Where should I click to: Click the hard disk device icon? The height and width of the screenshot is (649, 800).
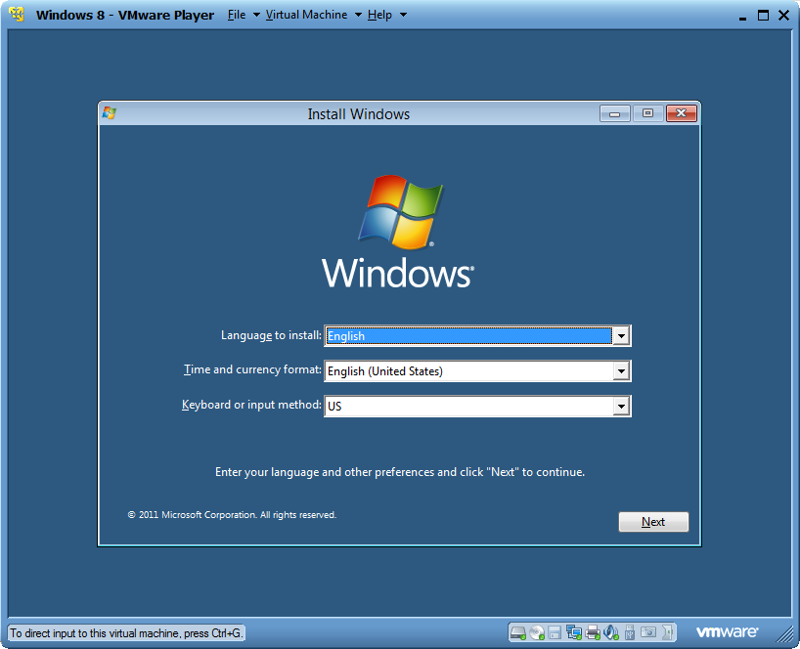518,632
